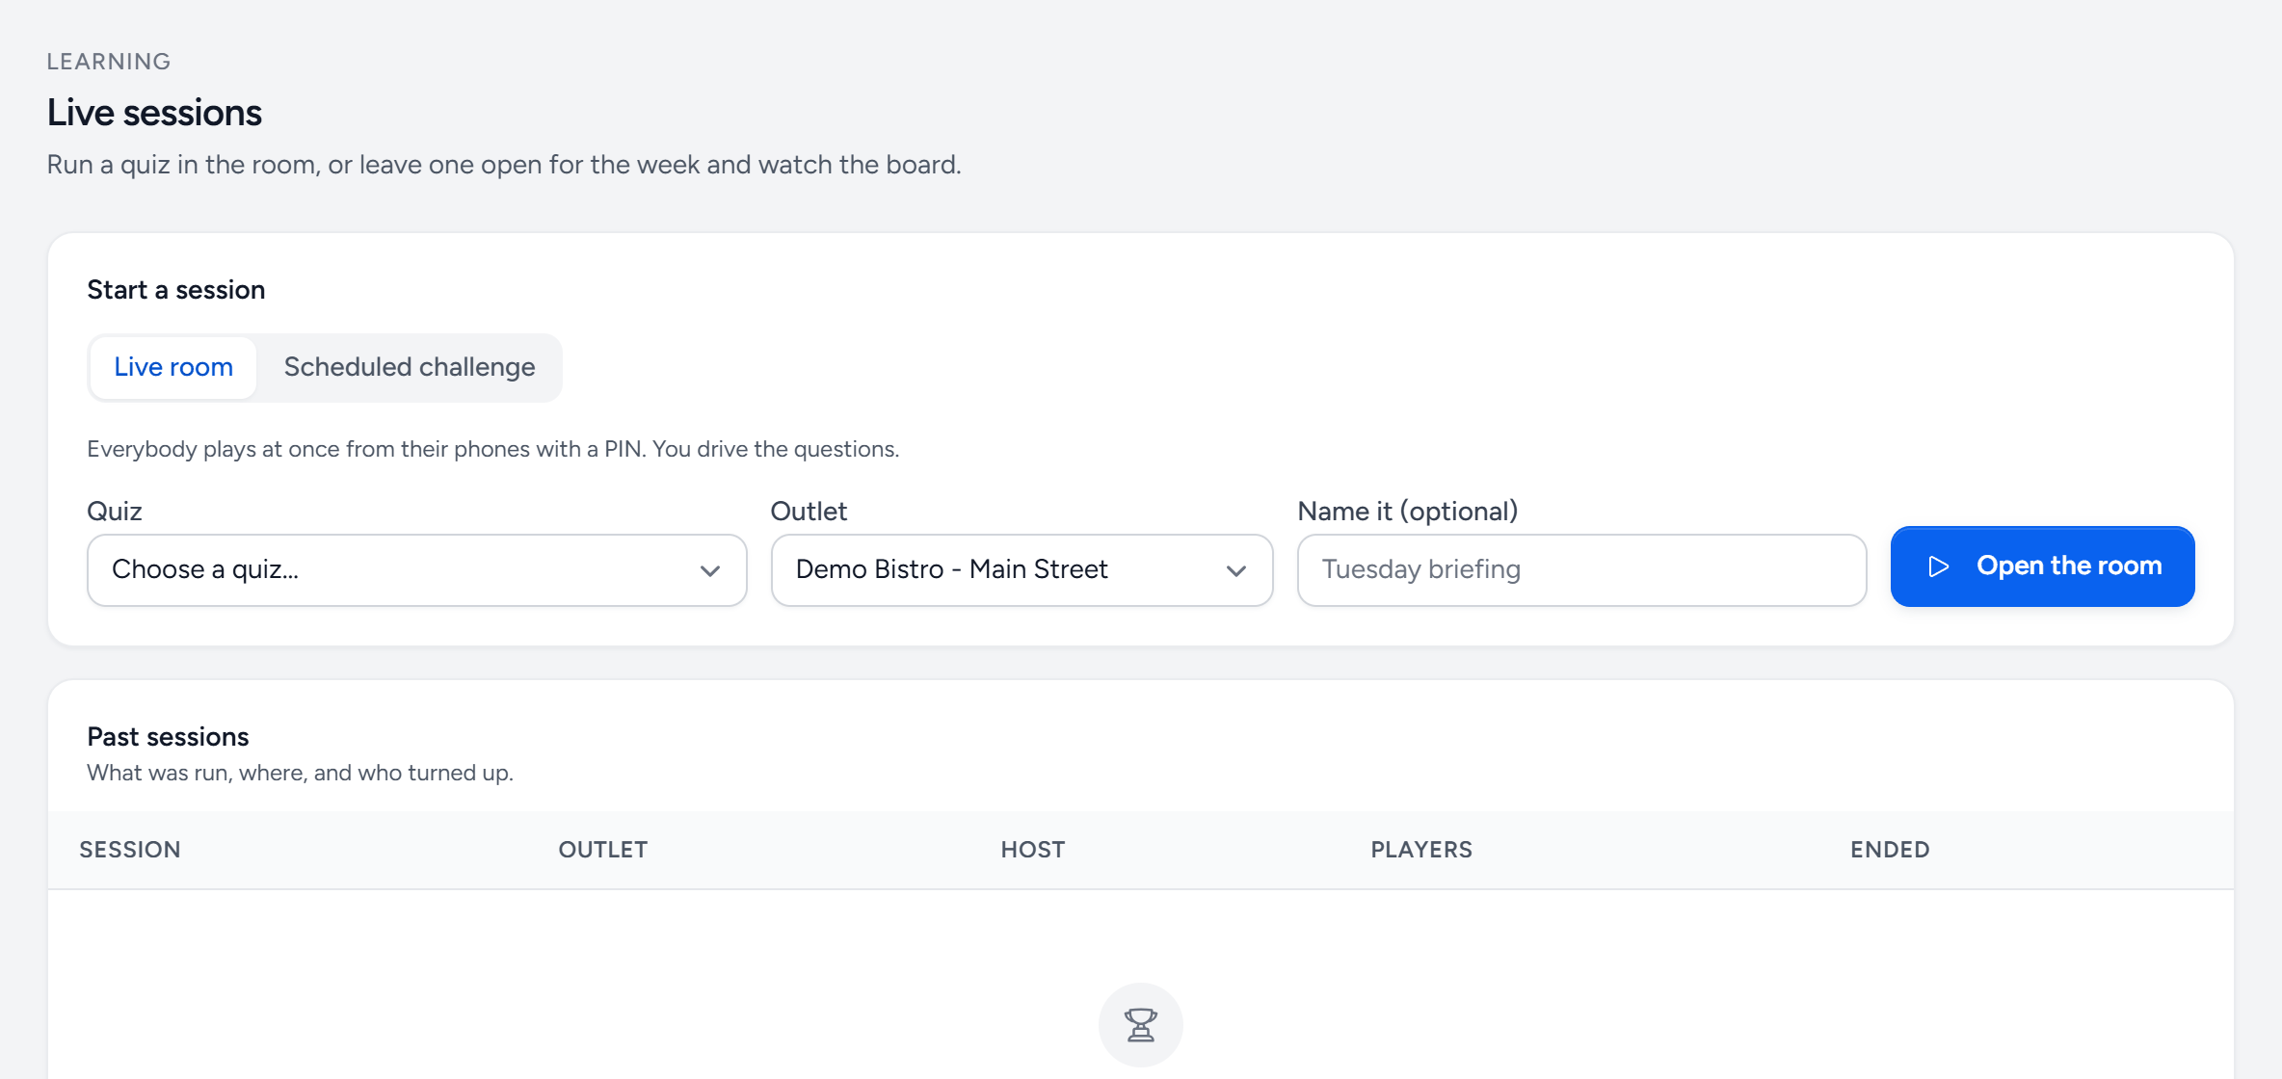
Task: Open the Choose a quiz dropdown
Action: 417,570
